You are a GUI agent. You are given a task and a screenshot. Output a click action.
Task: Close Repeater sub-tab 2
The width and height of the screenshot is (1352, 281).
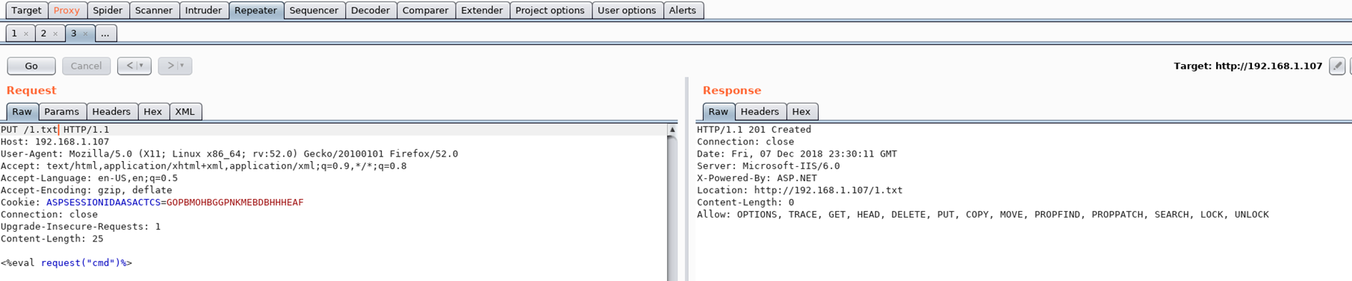(55, 34)
